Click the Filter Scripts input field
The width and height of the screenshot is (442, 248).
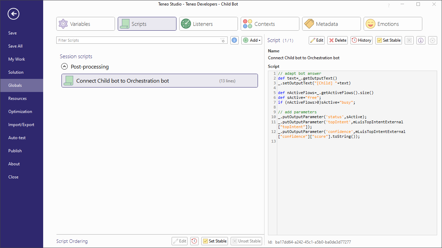pos(138,40)
